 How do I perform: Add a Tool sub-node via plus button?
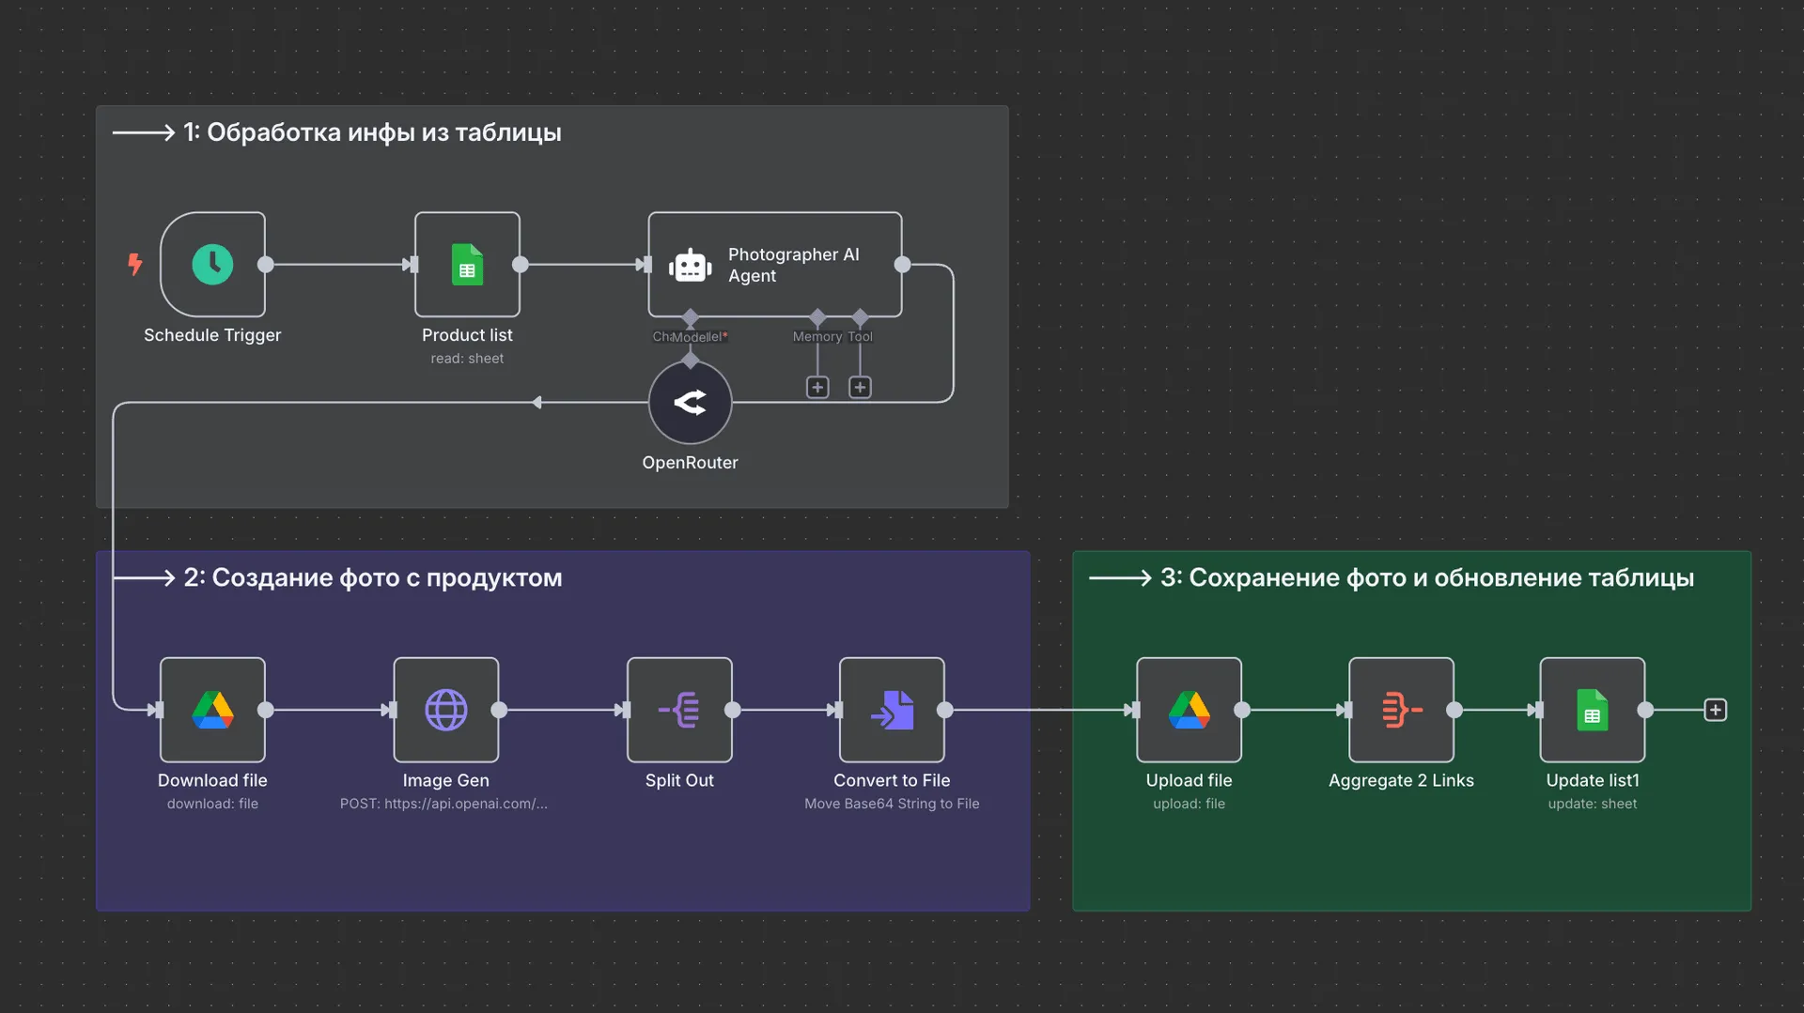coord(860,388)
